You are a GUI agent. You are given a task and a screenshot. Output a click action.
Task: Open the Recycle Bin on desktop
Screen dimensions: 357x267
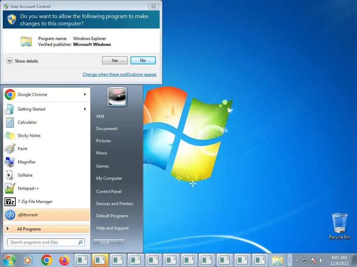[340, 226]
